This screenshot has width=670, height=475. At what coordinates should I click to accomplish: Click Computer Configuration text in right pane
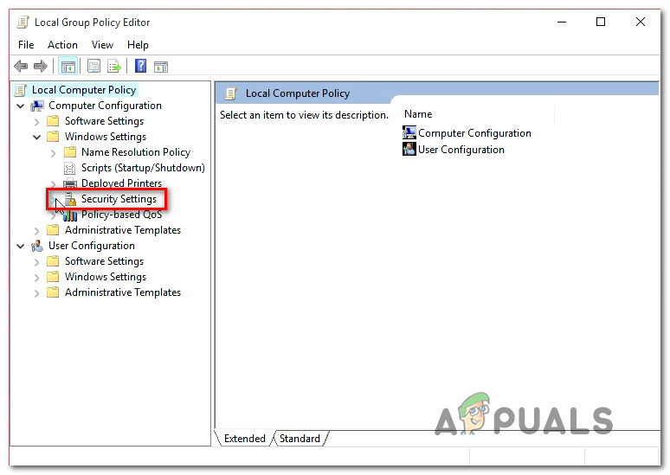pos(474,133)
